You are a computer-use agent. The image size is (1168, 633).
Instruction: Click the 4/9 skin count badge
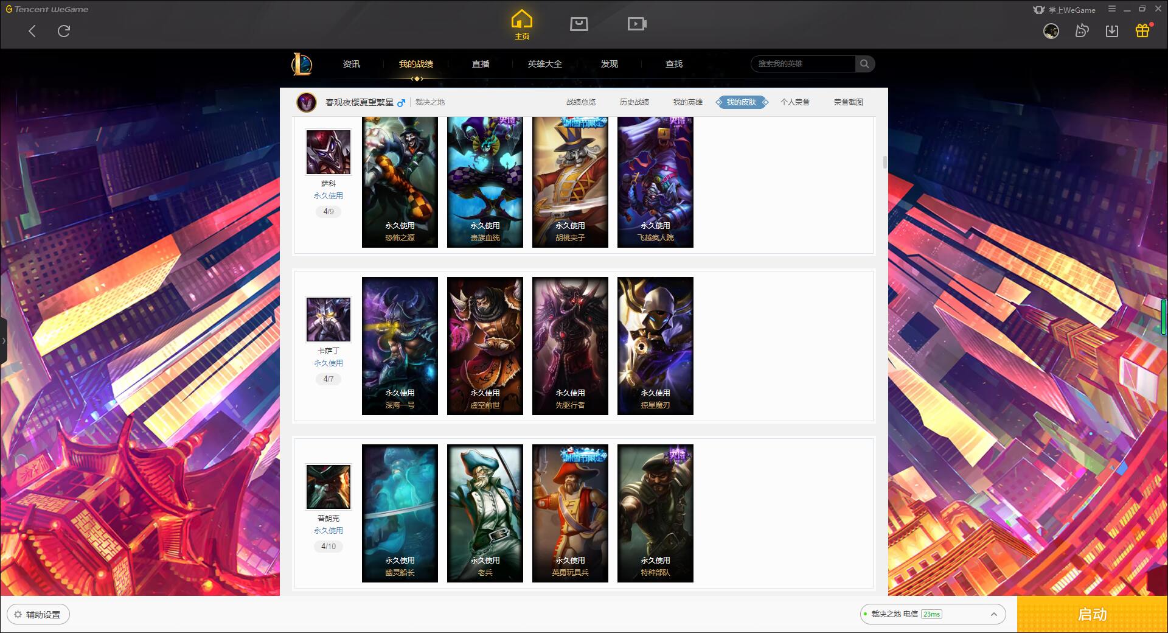pyautogui.click(x=328, y=212)
